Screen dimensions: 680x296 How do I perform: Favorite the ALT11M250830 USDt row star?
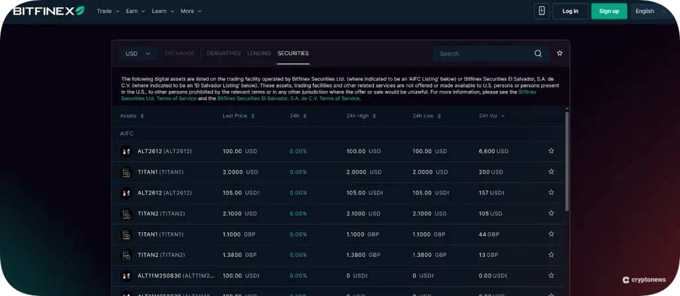551,275
